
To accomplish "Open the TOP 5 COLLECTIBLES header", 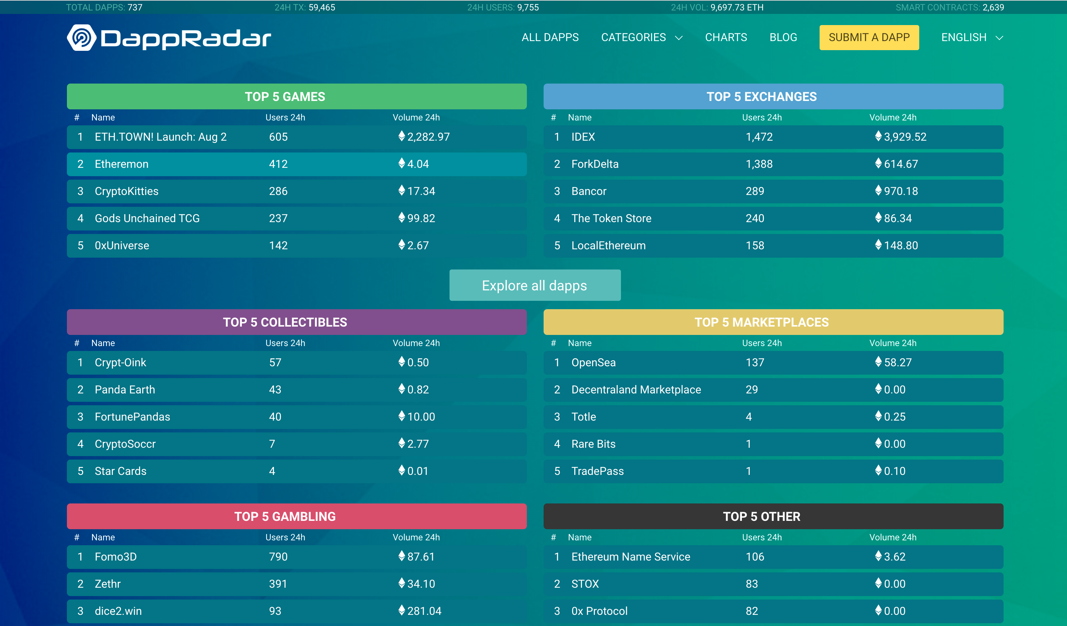I will coord(297,322).
